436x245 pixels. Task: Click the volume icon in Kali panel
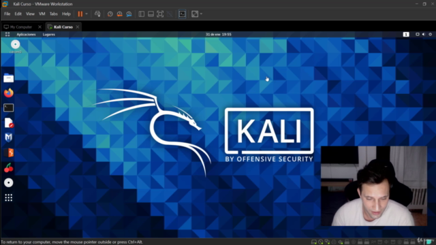coord(424,35)
